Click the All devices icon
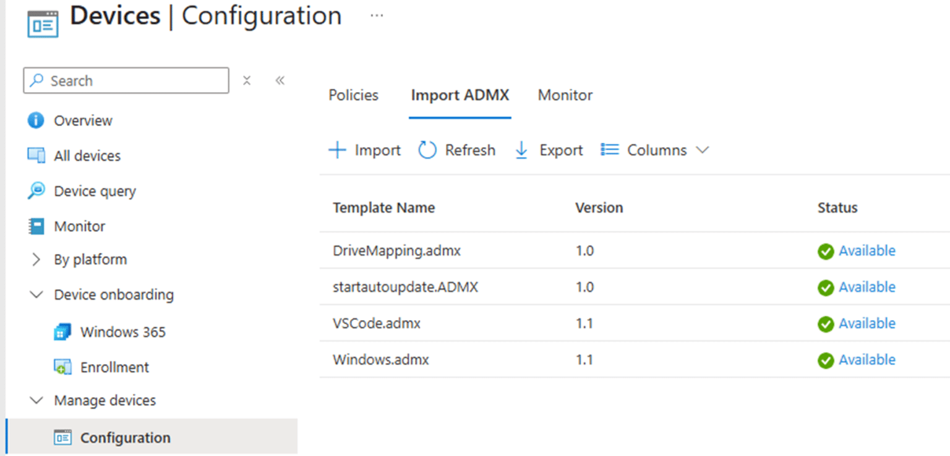The image size is (950, 456). point(36,156)
